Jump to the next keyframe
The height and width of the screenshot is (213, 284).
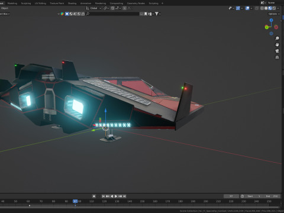tap(120, 196)
